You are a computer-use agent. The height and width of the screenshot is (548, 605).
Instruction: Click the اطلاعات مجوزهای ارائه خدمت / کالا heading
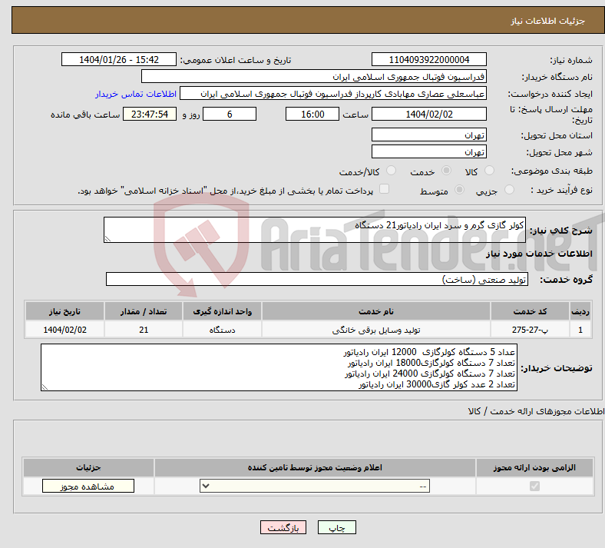click(537, 412)
